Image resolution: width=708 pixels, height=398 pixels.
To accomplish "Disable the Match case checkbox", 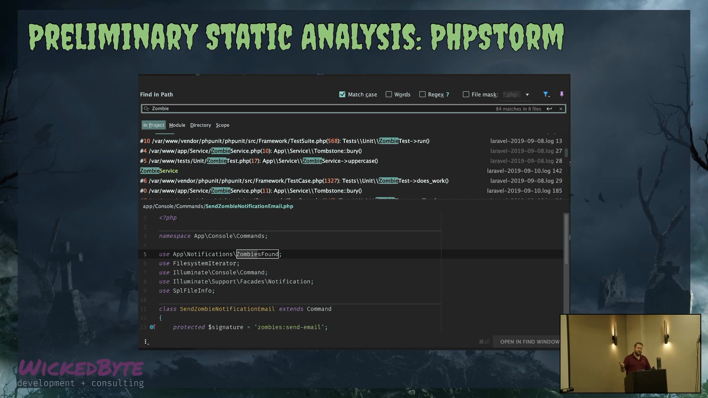I will click(x=342, y=94).
